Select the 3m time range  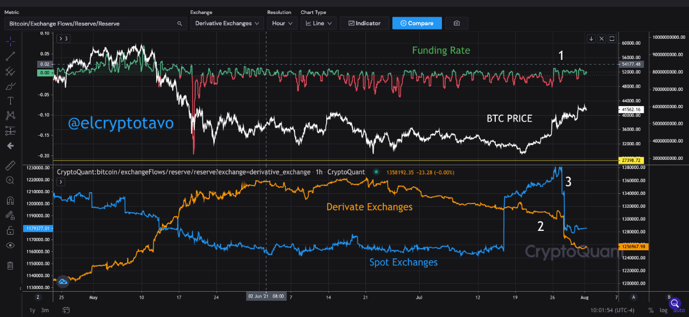[x=45, y=310]
